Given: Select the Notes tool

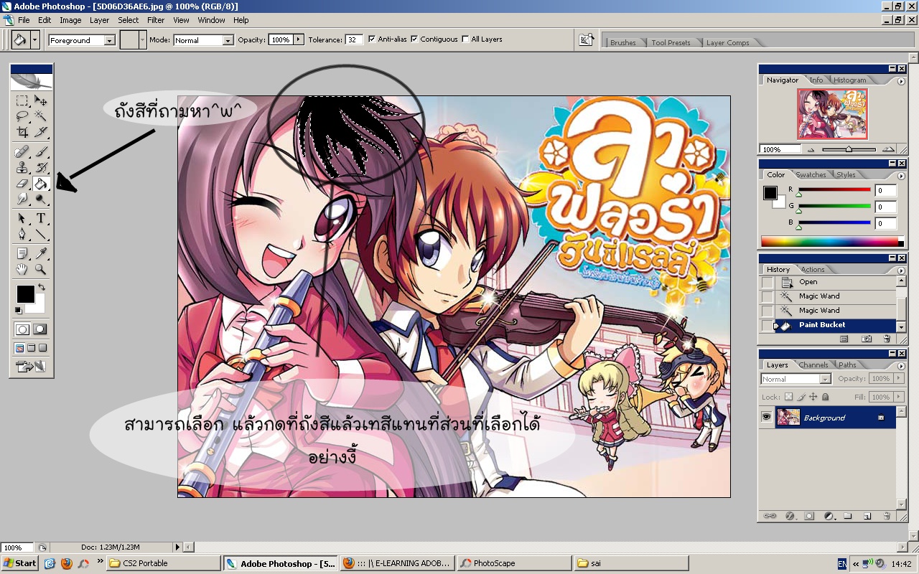Looking at the screenshot, I should (x=22, y=253).
